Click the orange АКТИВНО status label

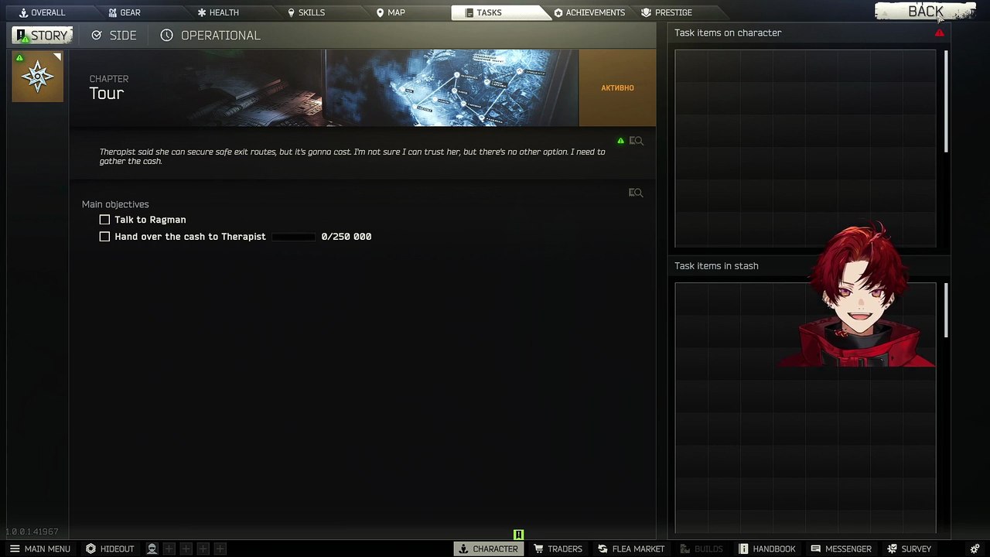tap(617, 87)
